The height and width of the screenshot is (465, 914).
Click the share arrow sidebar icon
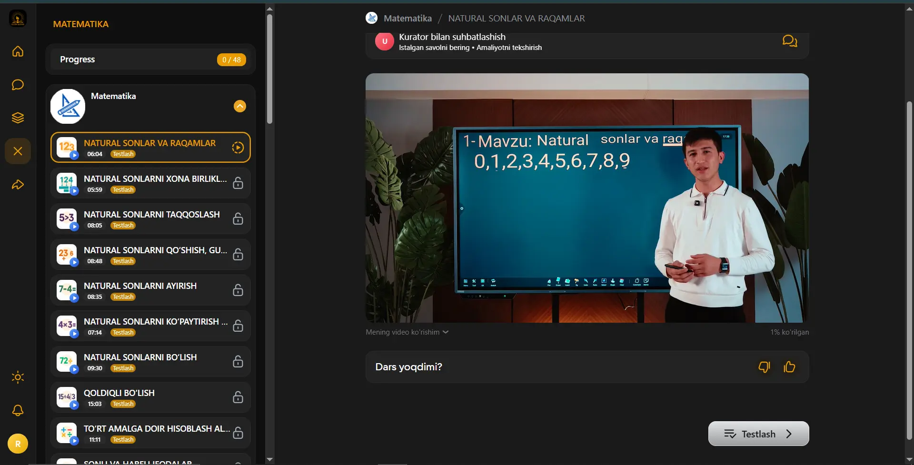[x=18, y=185]
